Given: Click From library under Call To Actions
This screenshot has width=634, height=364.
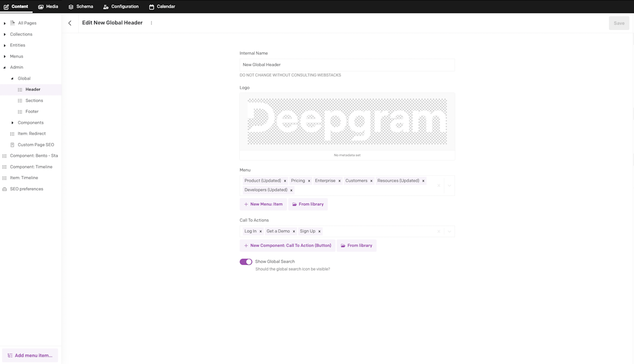Looking at the screenshot, I should click(357, 246).
